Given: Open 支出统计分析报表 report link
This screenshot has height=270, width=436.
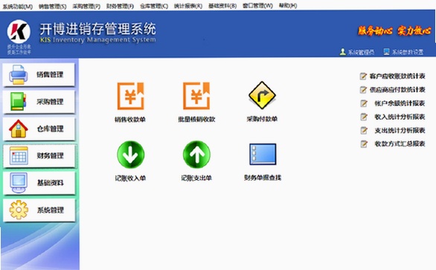Looking at the screenshot, I should (400, 130).
